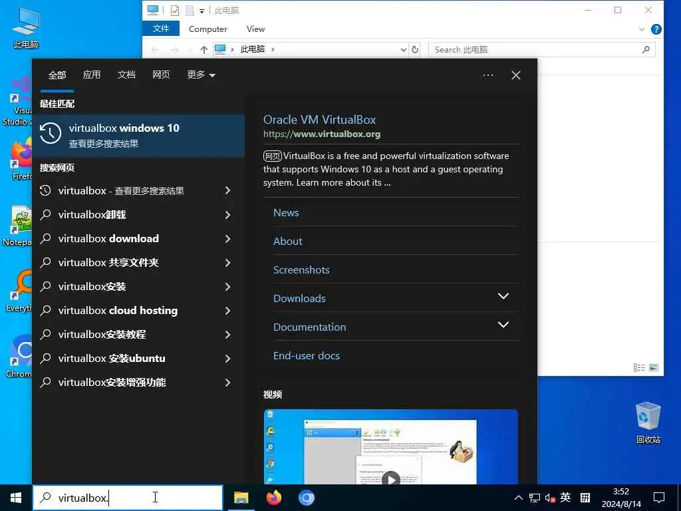Refresh the Explorer address bar

415,49
